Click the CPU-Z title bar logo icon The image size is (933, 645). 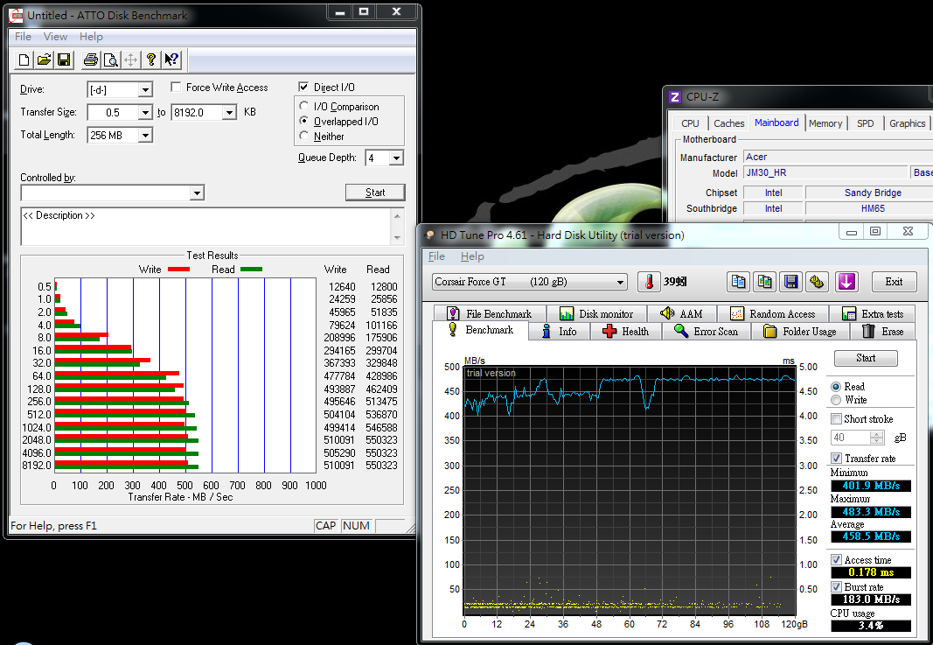pyautogui.click(x=675, y=97)
